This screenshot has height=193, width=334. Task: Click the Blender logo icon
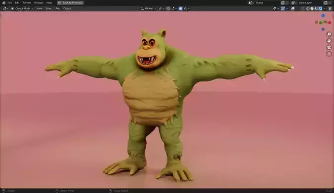[x=3, y=3]
